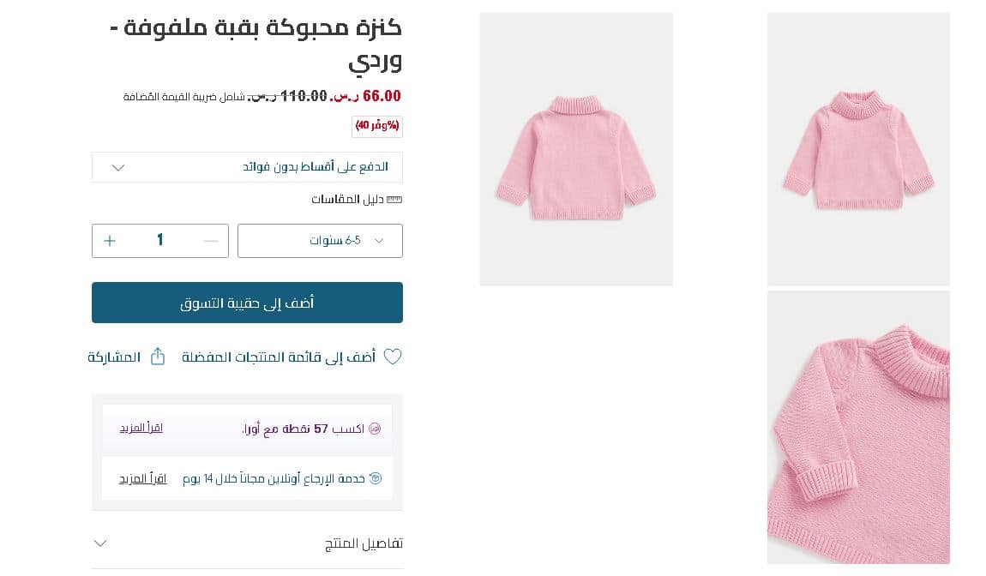Select the back-view sweater photo
Viewport: 986px width, 576px height.
576,148
